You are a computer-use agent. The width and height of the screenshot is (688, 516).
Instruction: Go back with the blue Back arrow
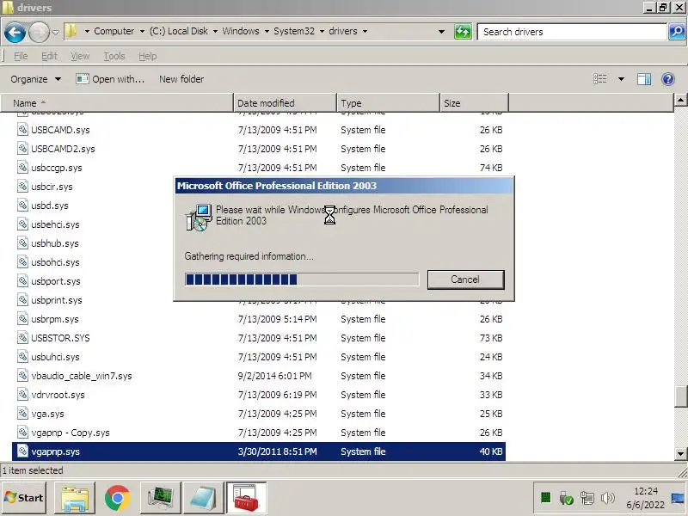pos(15,33)
